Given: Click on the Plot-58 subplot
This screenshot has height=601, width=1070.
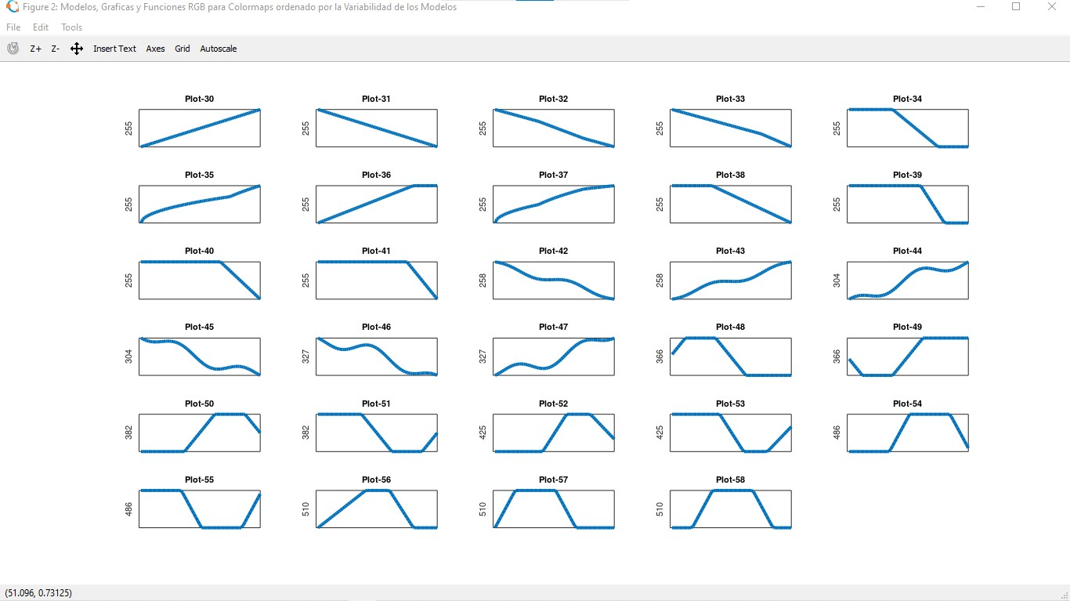Looking at the screenshot, I should pos(731,509).
